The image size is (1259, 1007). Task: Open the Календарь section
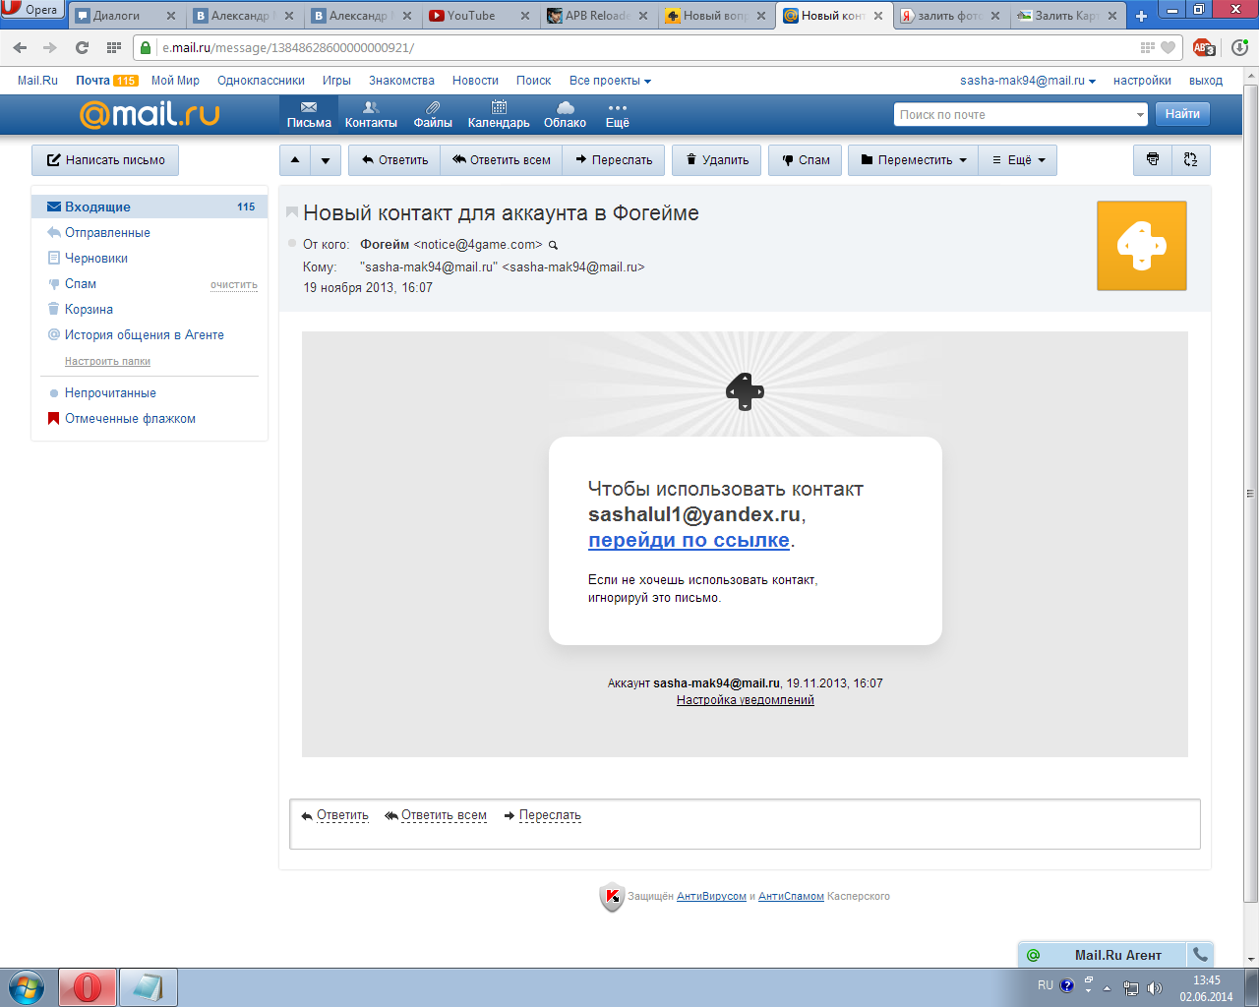click(x=499, y=114)
